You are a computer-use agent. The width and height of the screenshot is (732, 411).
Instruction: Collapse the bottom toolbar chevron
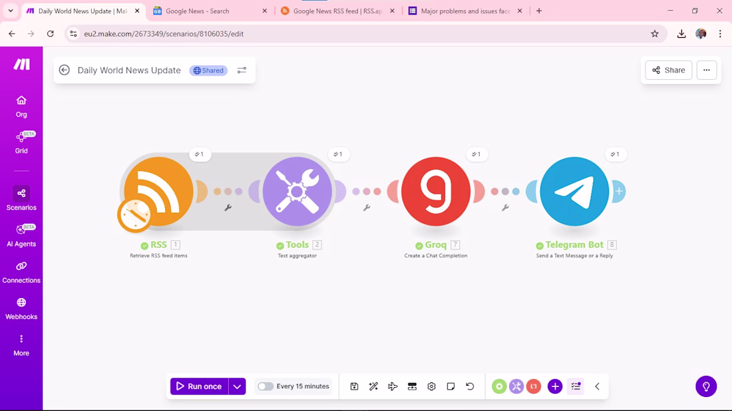(597, 386)
